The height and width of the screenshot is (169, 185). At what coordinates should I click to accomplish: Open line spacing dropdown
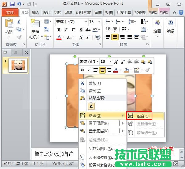click(x=132, y=22)
